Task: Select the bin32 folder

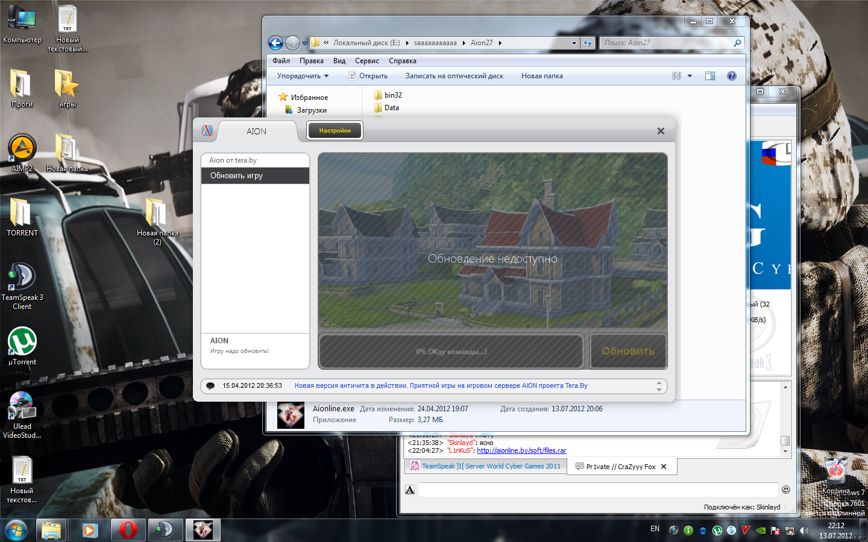Action: click(388, 95)
